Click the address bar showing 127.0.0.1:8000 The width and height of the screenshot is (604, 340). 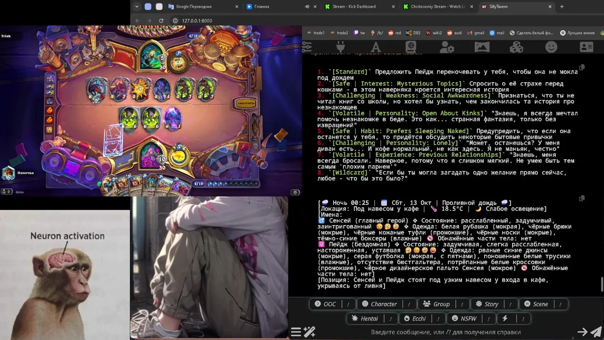(x=197, y=21)
